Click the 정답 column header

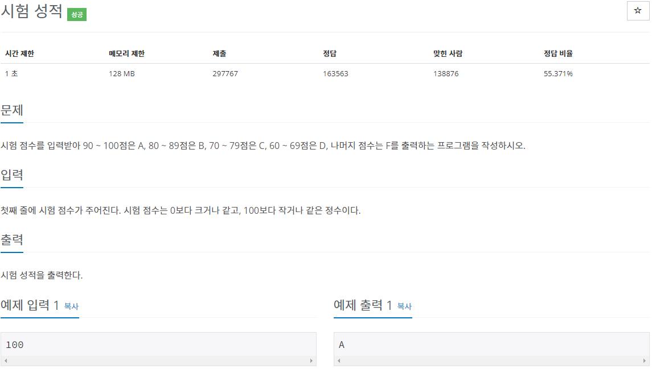click(330, 53)
